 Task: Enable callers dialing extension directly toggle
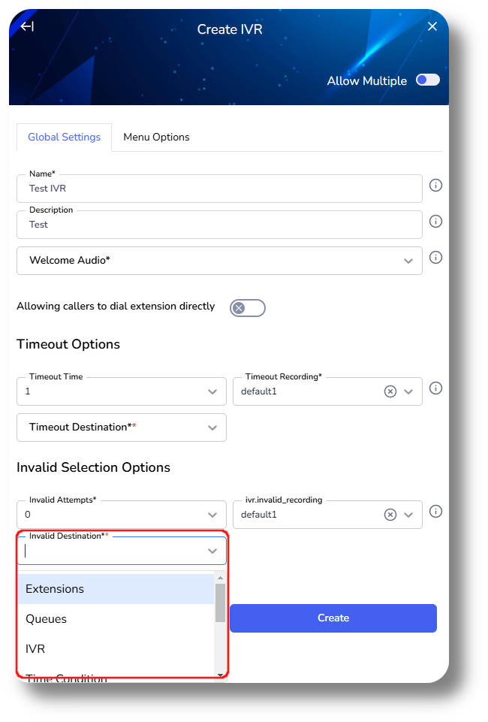pos(248,307)
